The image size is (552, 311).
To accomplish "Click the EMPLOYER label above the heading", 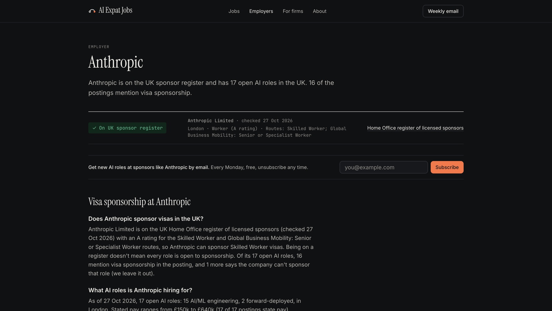I will [99, 47].
